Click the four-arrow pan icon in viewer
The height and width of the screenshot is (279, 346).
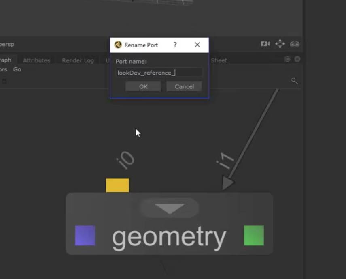pyautogui.click(x=280, y=44)
